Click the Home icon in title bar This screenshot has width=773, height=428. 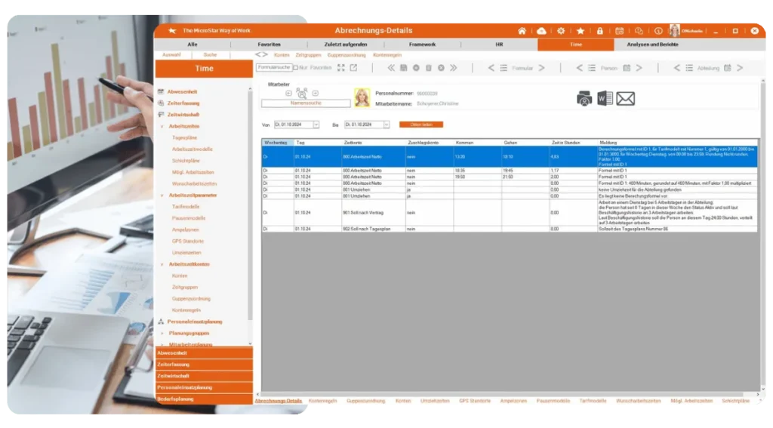(522, 30)
